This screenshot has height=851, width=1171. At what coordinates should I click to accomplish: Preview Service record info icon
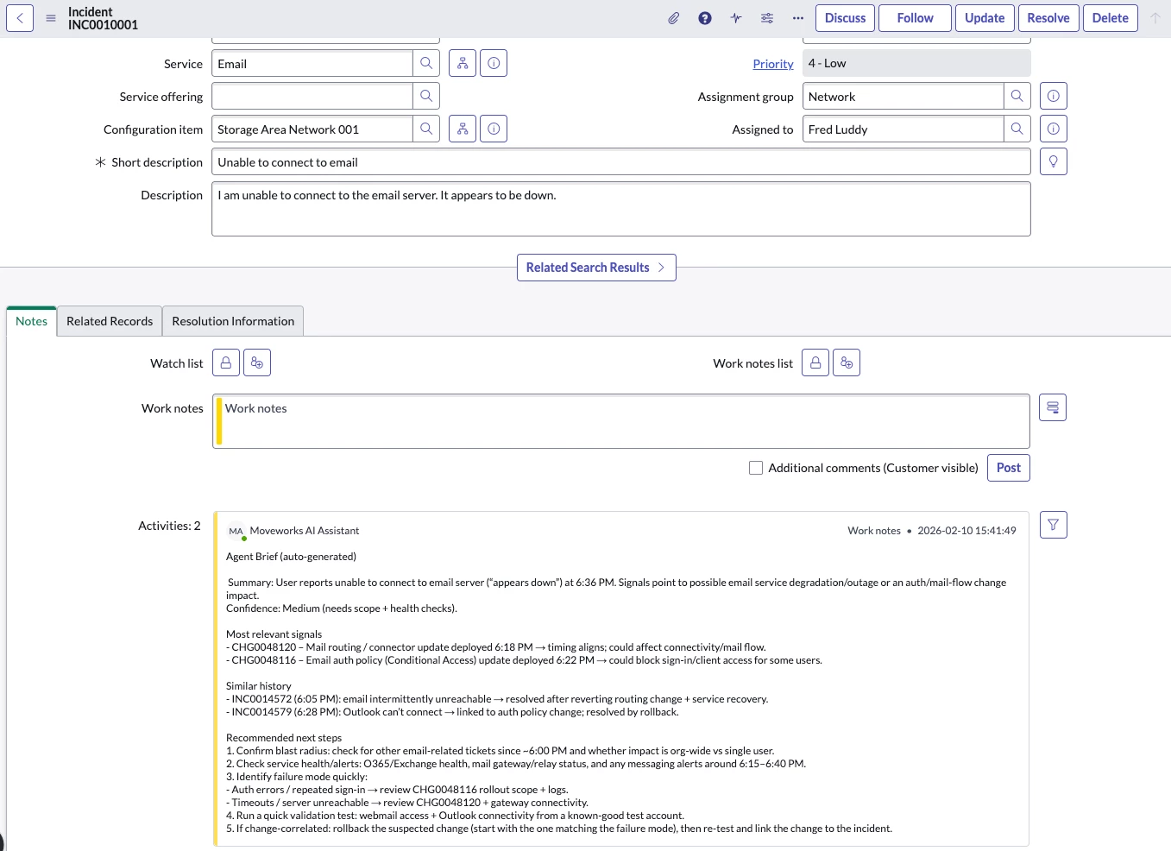494,63
